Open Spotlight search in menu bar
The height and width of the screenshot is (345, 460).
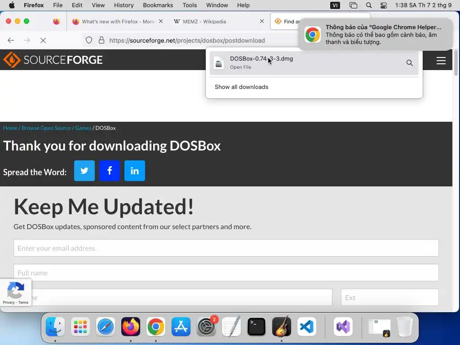(369, 5)
